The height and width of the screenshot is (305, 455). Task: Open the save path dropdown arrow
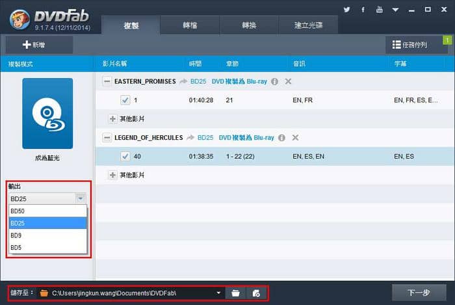[218, 293]
